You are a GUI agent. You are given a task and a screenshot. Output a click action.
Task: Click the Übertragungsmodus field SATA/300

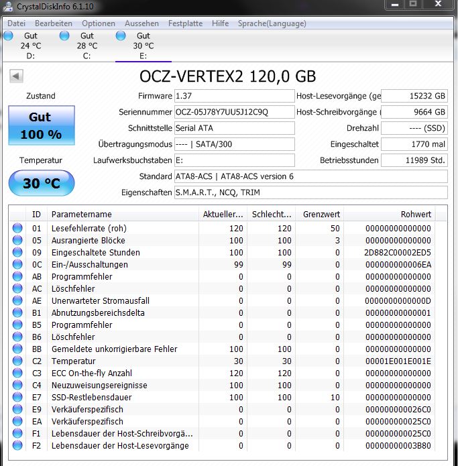(234, 144)
